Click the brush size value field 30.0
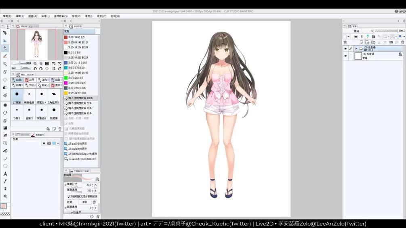Screen dimensions: 406x228 88,185
